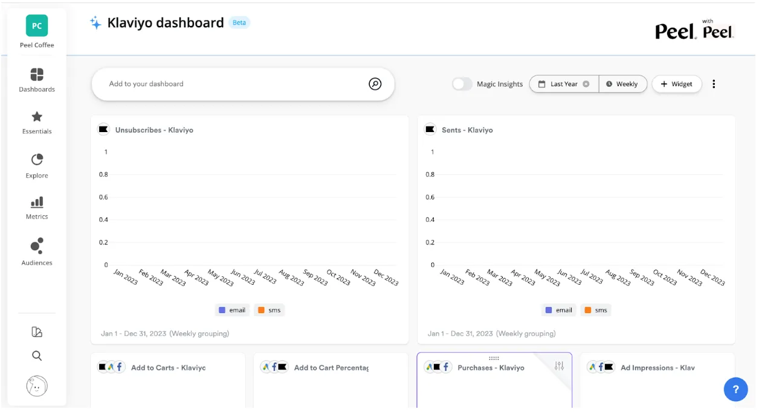
Task: Click the Add to your dashboard field
Action: point(243,84)
